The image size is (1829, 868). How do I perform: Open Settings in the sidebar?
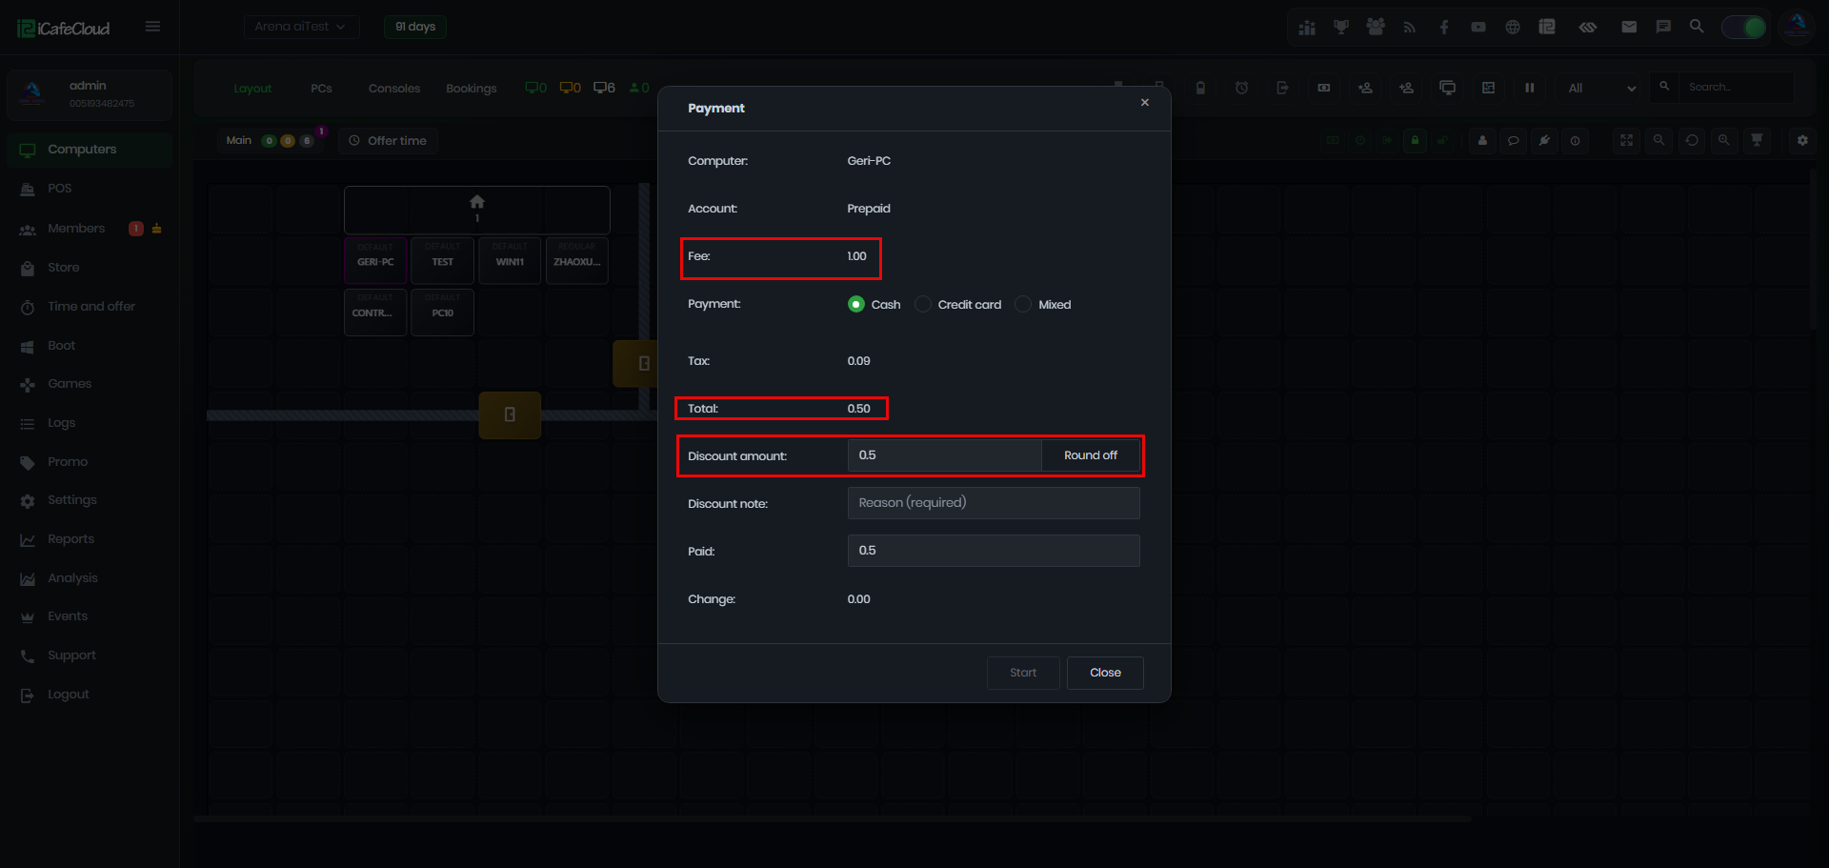pos(90,500)
